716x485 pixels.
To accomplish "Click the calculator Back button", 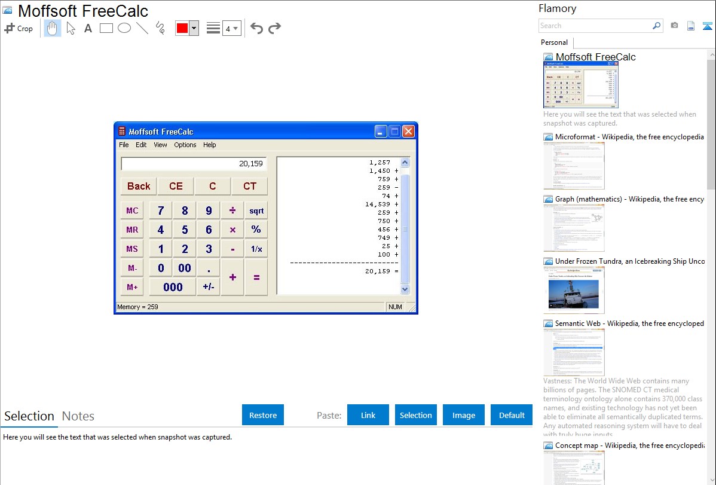I will point(139,186).
